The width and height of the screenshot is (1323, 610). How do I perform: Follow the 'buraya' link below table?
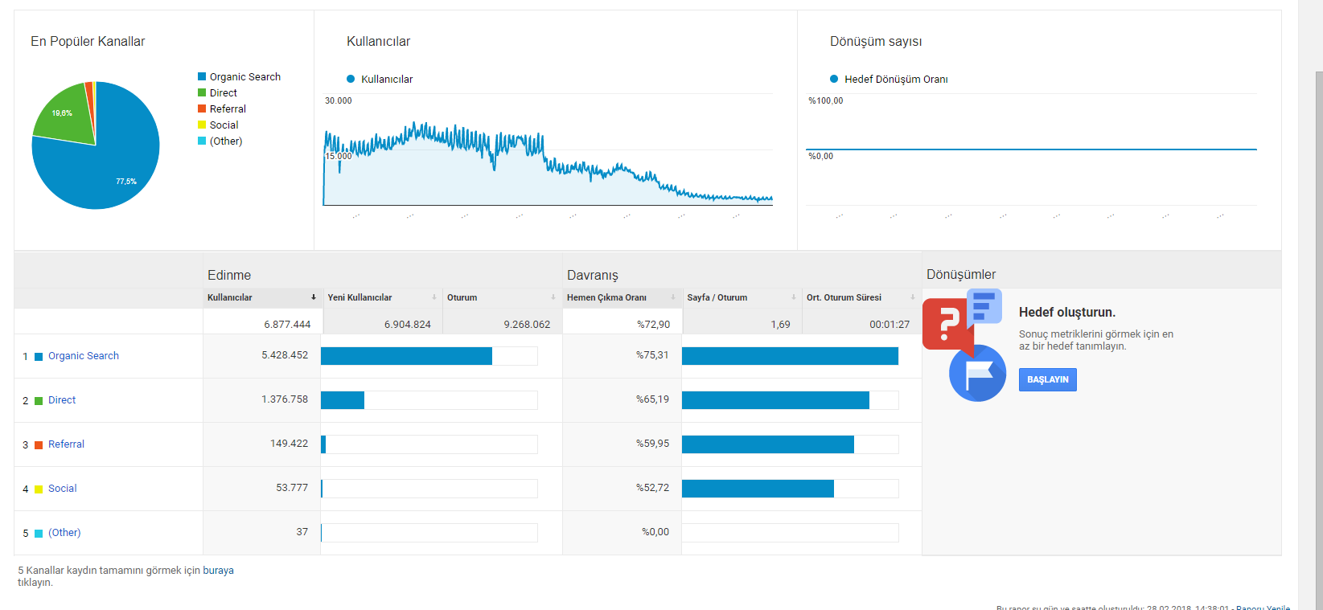coord(218,571)
